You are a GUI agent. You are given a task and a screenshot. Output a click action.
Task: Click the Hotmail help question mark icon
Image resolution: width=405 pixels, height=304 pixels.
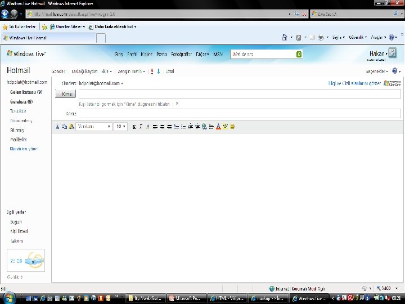(x=394, y=71)
